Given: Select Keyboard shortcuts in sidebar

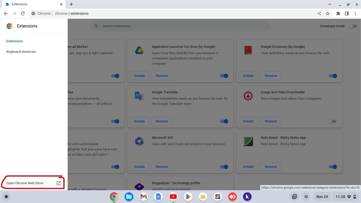Looking at the screenshot, I should tap(21, 52).
